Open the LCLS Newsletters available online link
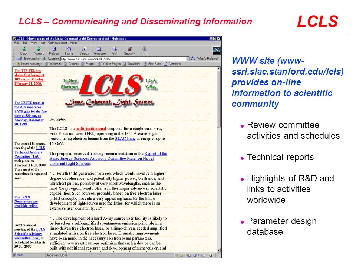This screenshot has height=267, width=356. pos(26,202)
